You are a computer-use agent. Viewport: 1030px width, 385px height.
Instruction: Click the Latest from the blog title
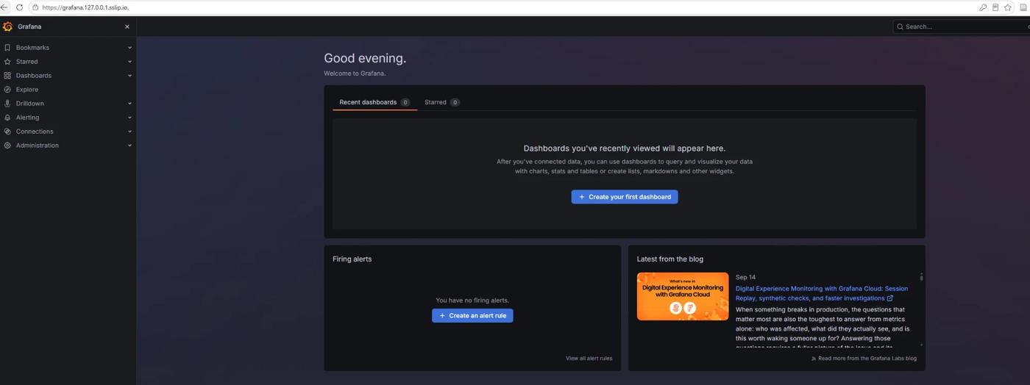point(670,259)
